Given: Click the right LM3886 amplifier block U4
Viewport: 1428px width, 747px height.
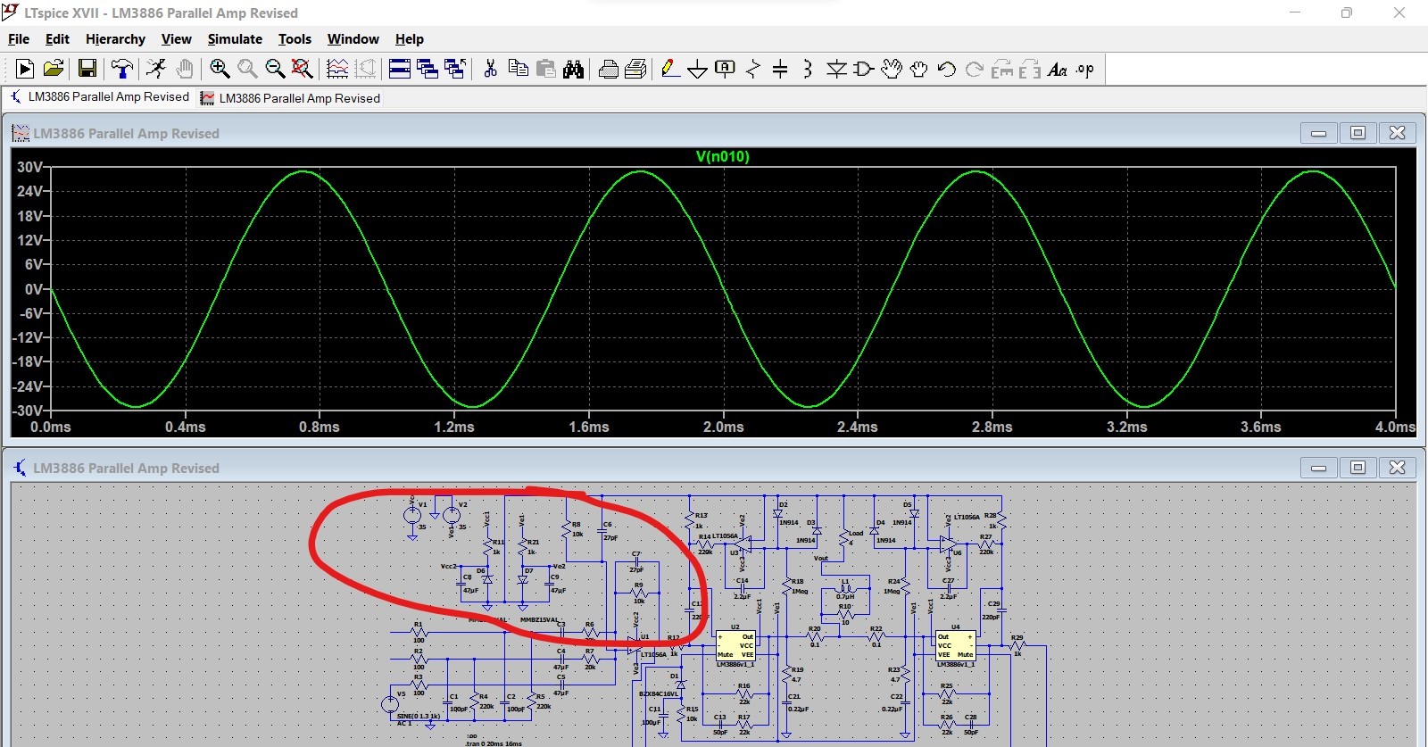Looking at the screenshot, I should click(x=955, y=646).
